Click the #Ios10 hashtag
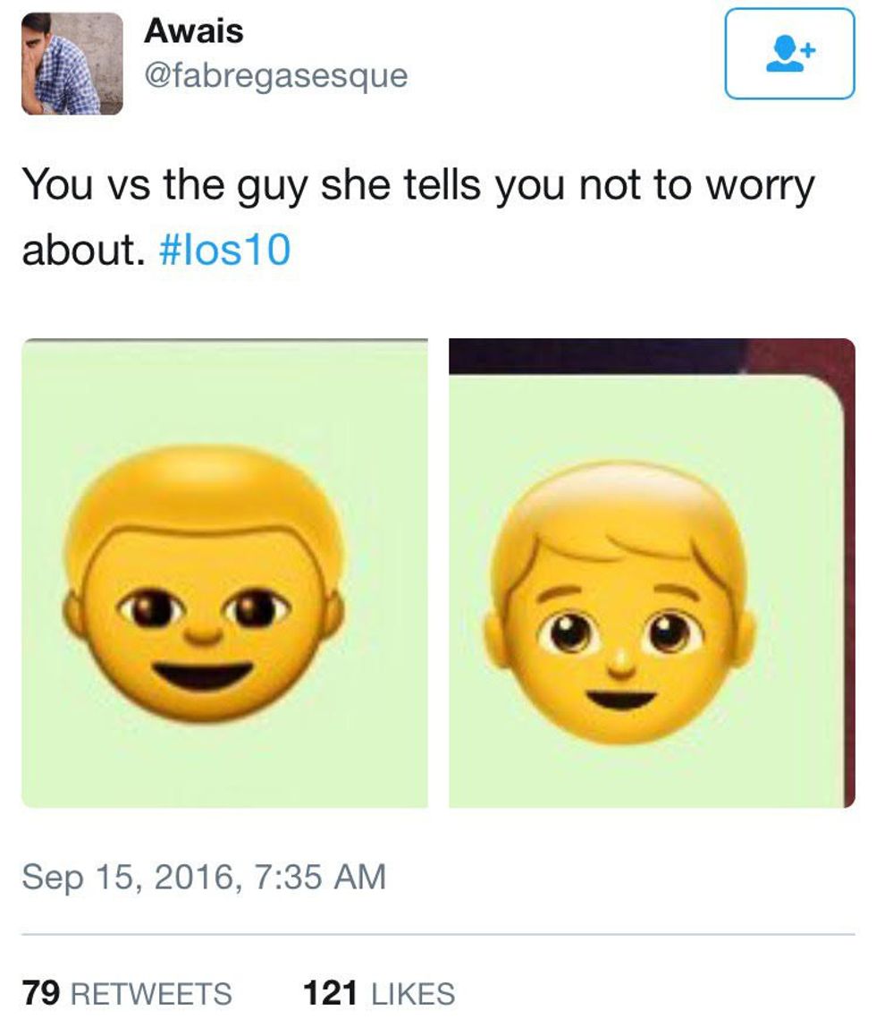 224,251
